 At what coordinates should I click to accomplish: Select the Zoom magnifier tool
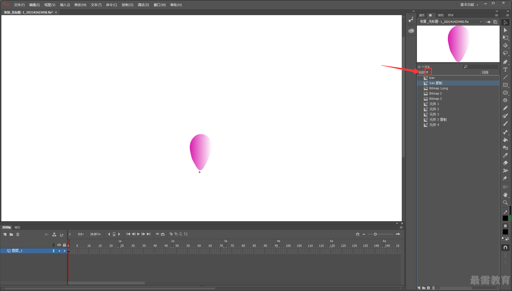[x=505, y=203]
